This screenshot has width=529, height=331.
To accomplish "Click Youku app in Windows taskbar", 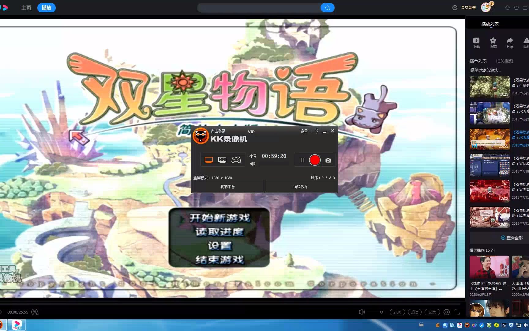I will 17,325.
